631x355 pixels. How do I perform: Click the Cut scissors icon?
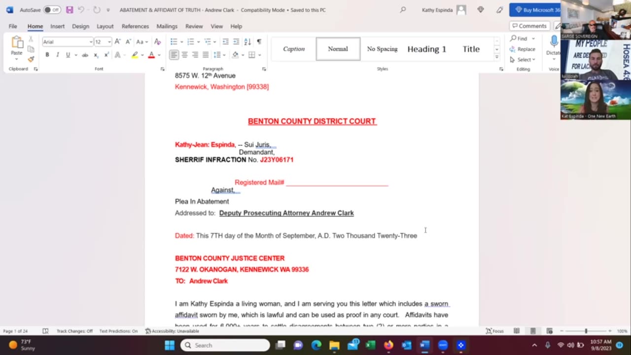(x=31, y=39)
